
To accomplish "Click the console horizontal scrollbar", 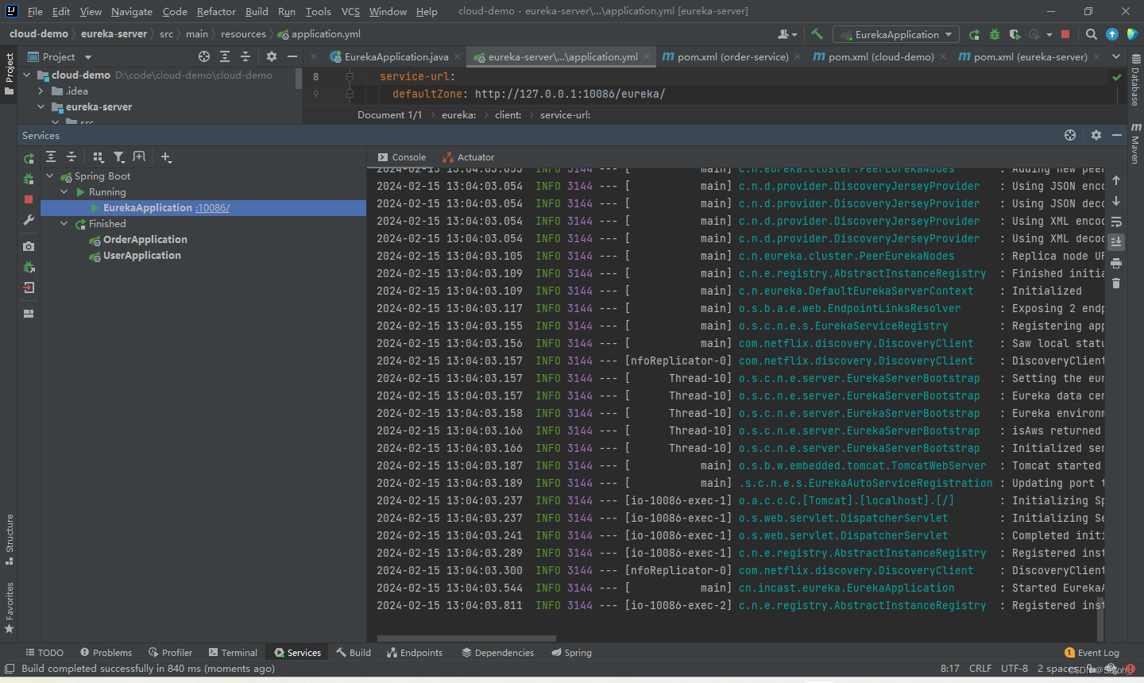I will click(x=466, y=638).
